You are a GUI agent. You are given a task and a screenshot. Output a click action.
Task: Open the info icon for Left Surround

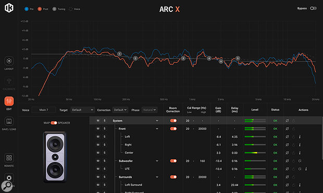point(300,185)
